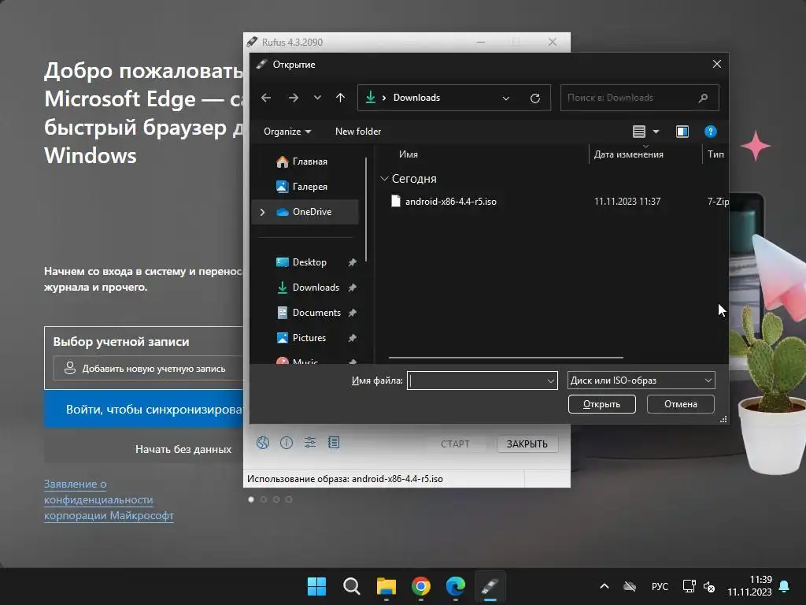This screenshot has width=806, height=605.
Task: Open the Диск или ISO-образ filter dropdown
Action: tap(641, 380)
